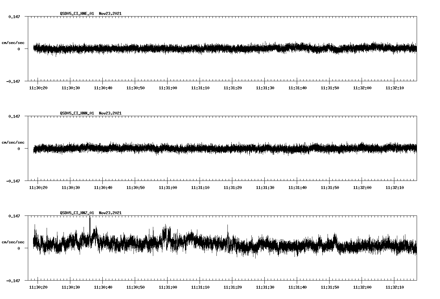Viewport: 440px width, 299px height.
Task: Click the 11:32:10 time label under HNN plot
Action: (395, 188)
